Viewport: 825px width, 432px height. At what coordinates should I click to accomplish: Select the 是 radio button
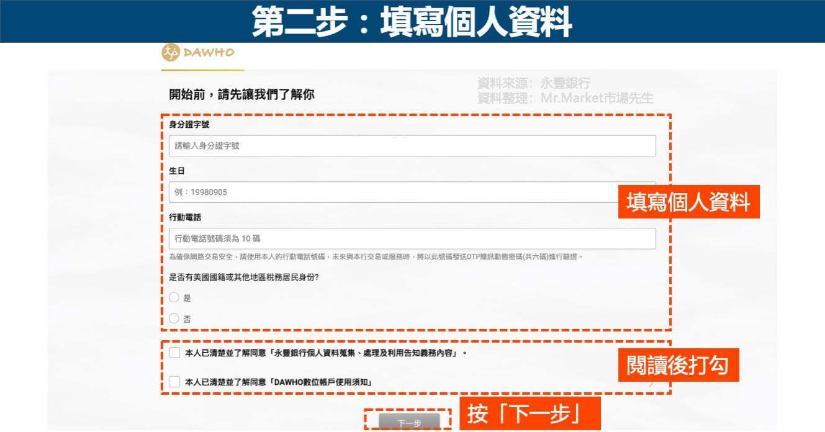point(174,297)
